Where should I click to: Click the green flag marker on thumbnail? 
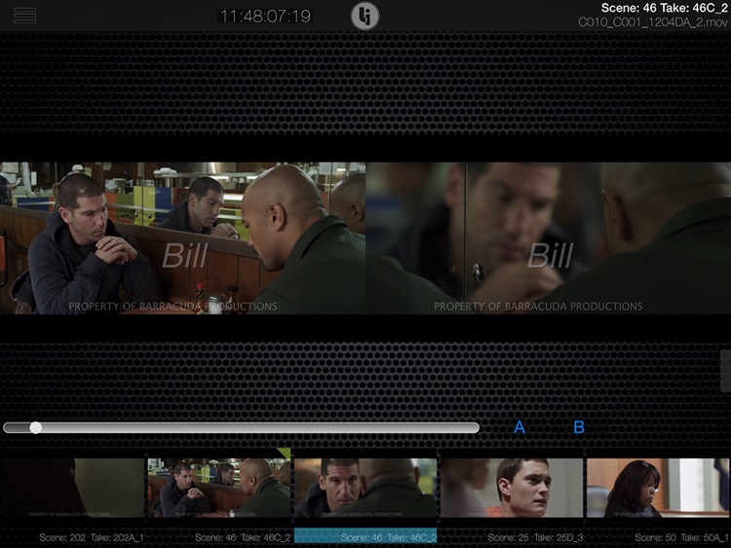(284, 454)
